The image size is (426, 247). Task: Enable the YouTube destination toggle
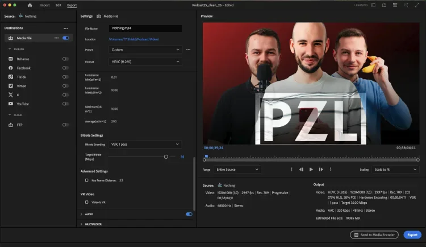[x=65, y=104]
